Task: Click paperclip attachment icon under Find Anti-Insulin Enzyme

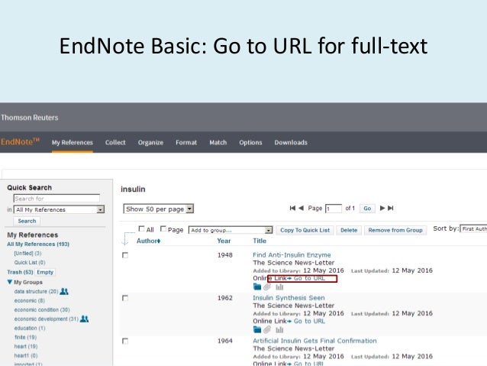Action: (x=267, y=287)
